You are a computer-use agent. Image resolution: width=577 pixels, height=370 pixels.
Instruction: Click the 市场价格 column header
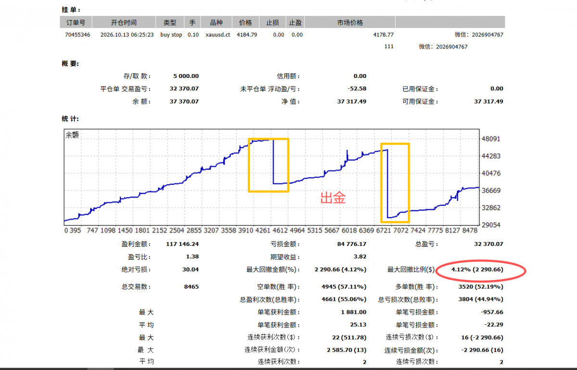point(350,23)
